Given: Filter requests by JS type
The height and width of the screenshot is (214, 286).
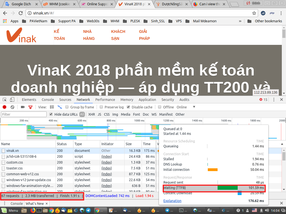Looking at the screenshot, I should tap(99, 114).
